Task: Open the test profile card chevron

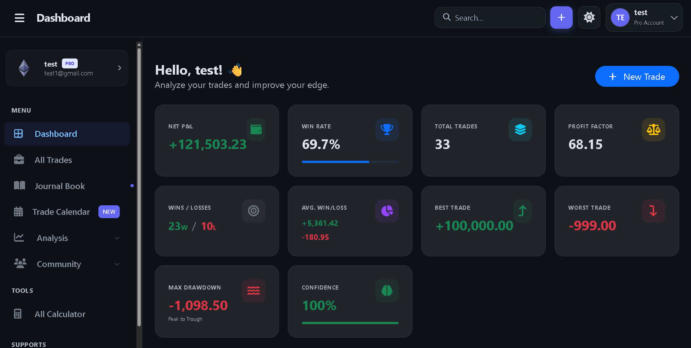Action: [x=119, y=68]
